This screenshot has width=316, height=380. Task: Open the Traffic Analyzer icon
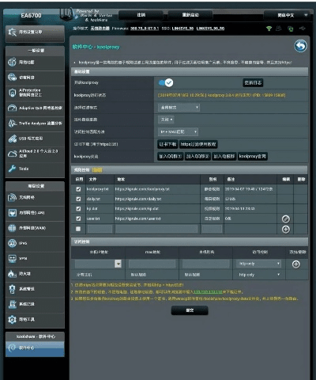point(13,123)
